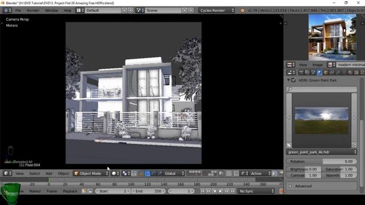Toggle lock time cursor to playback range

click(x=90, y=191)
